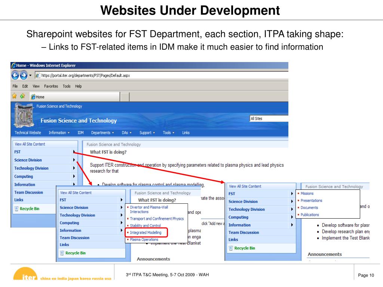Viewport: 383px width, 287px height.
Task: Open the Help menu
Action: (79, 86)
